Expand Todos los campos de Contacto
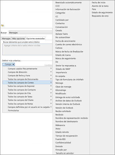 27,90
